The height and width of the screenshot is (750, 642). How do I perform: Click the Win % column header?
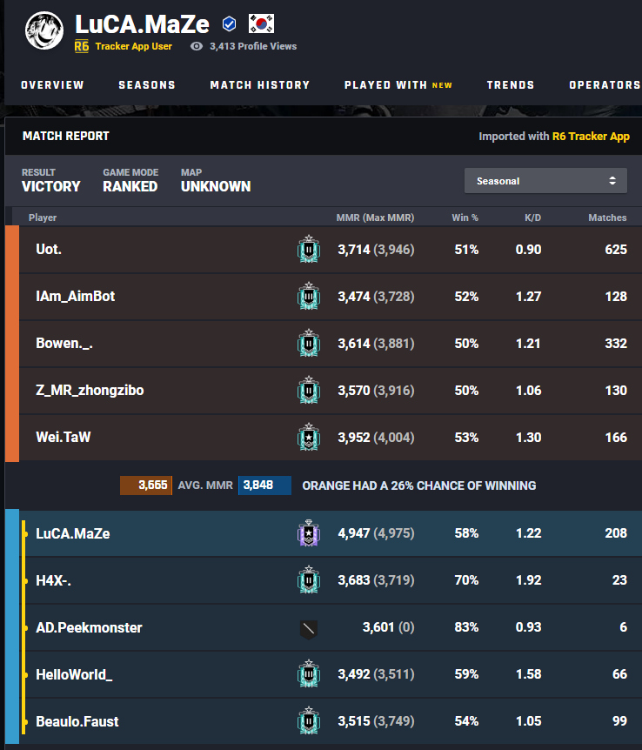465,218
